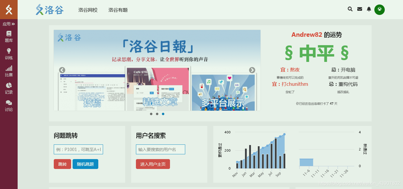Advance the carousel with the right arrow
Screen dimensions: 403x189
pyautogui.click(x=252, y=70)
